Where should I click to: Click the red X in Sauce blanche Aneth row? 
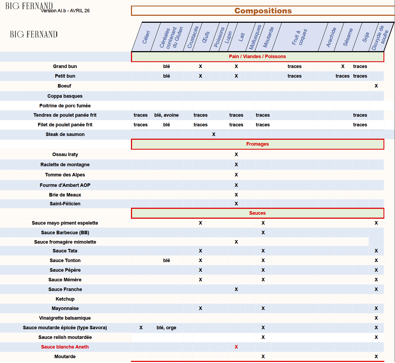(236, 347)
